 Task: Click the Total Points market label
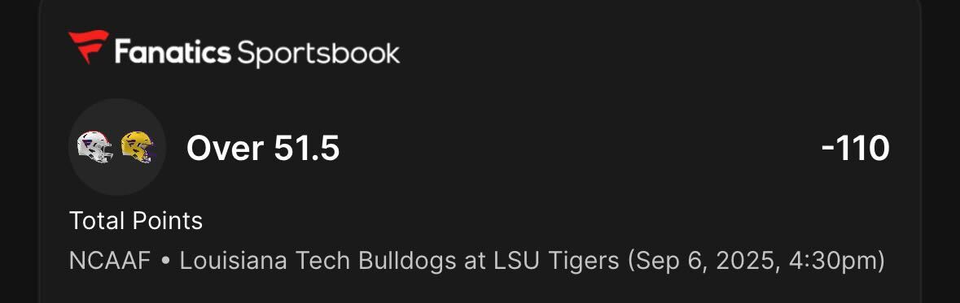136,220
